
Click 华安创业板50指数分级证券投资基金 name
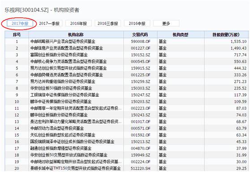(x=61, y=88)
